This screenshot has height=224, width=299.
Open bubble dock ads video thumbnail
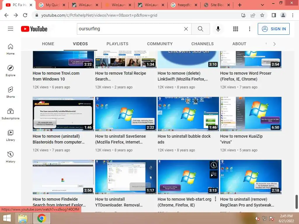pyautogui.click(x=188, y=114)
